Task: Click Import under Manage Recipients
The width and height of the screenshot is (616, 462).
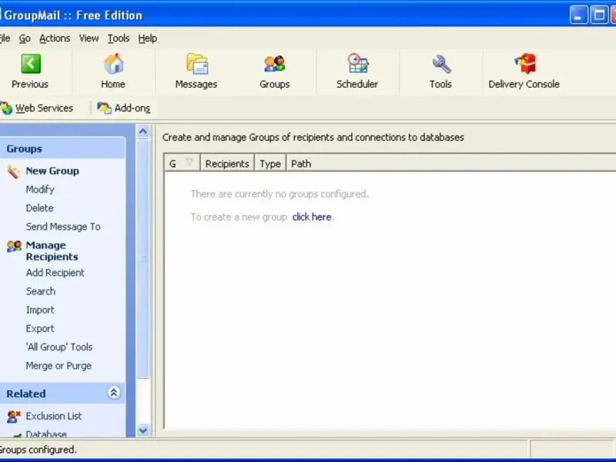Action: coord(40,310)
